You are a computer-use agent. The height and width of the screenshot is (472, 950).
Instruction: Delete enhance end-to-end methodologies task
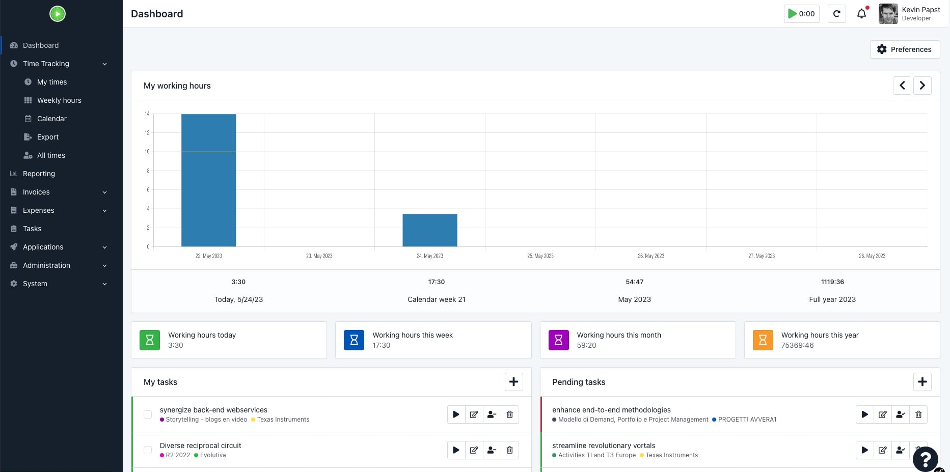pos(918,414)
